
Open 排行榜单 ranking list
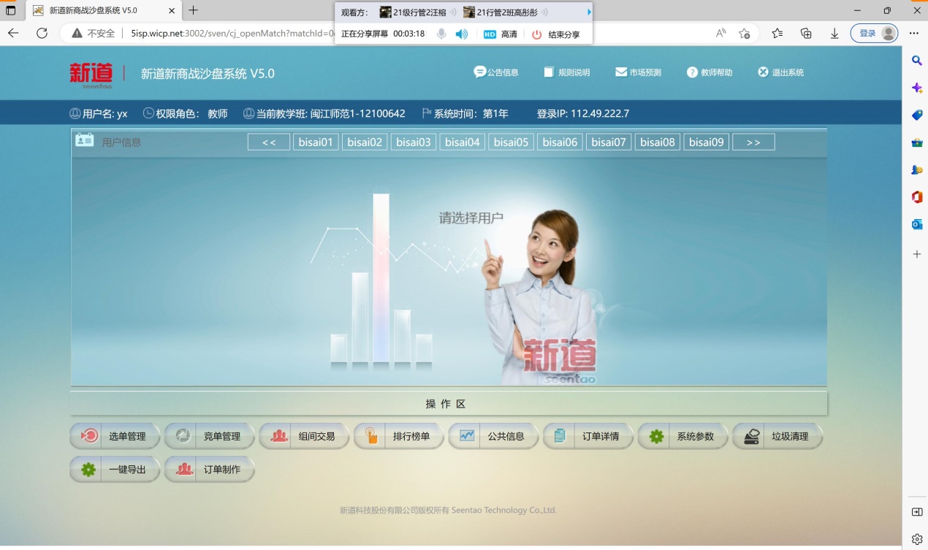click(399, 436)
